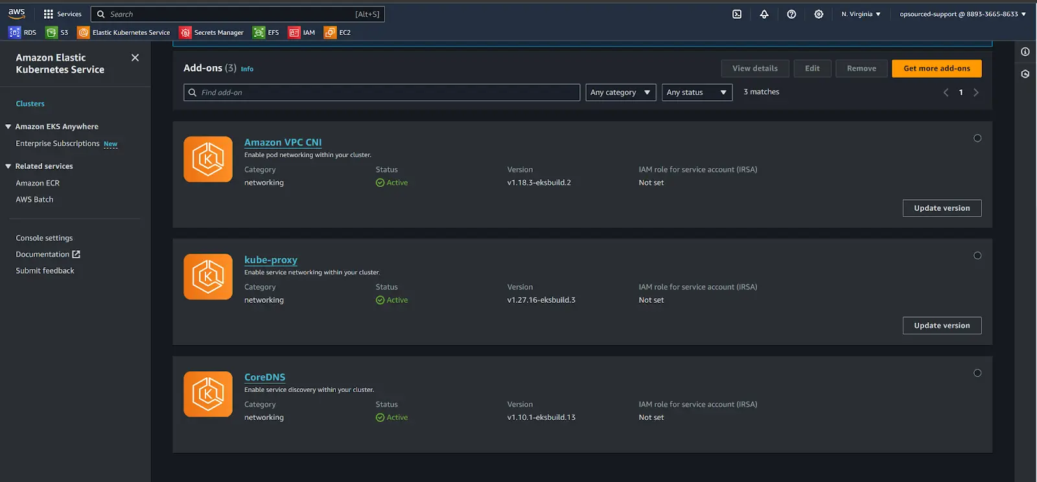Click the kube-proxy add-on icon
The width and height of the screenshot is (1037, 482).
[208, 276]
